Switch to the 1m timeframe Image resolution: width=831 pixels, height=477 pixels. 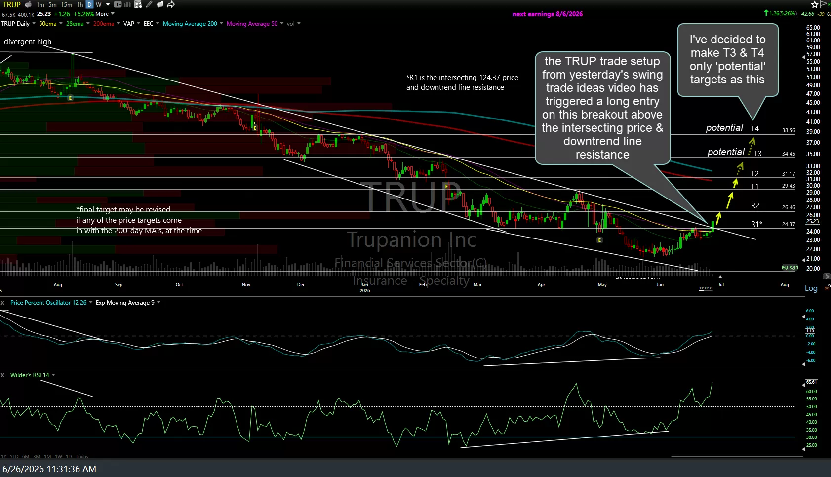[40, 4]
